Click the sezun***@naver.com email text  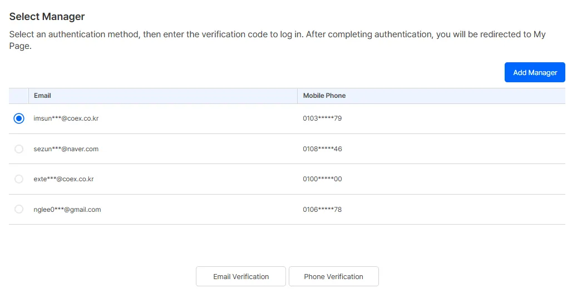coord(66,149)
